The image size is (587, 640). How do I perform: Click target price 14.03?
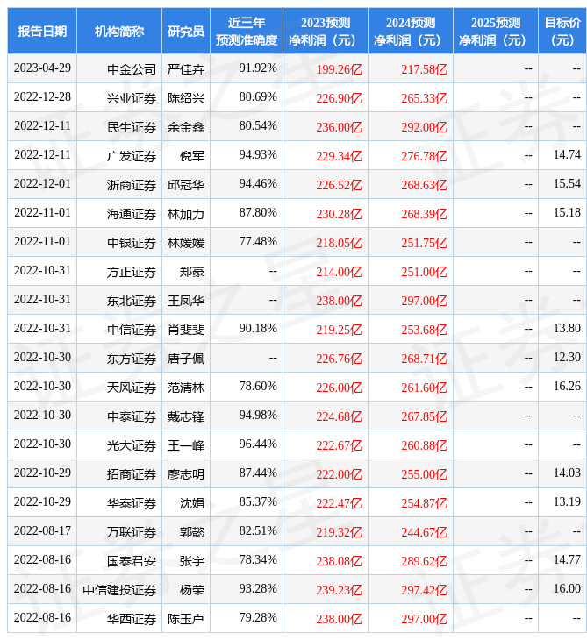coord(567,473)
